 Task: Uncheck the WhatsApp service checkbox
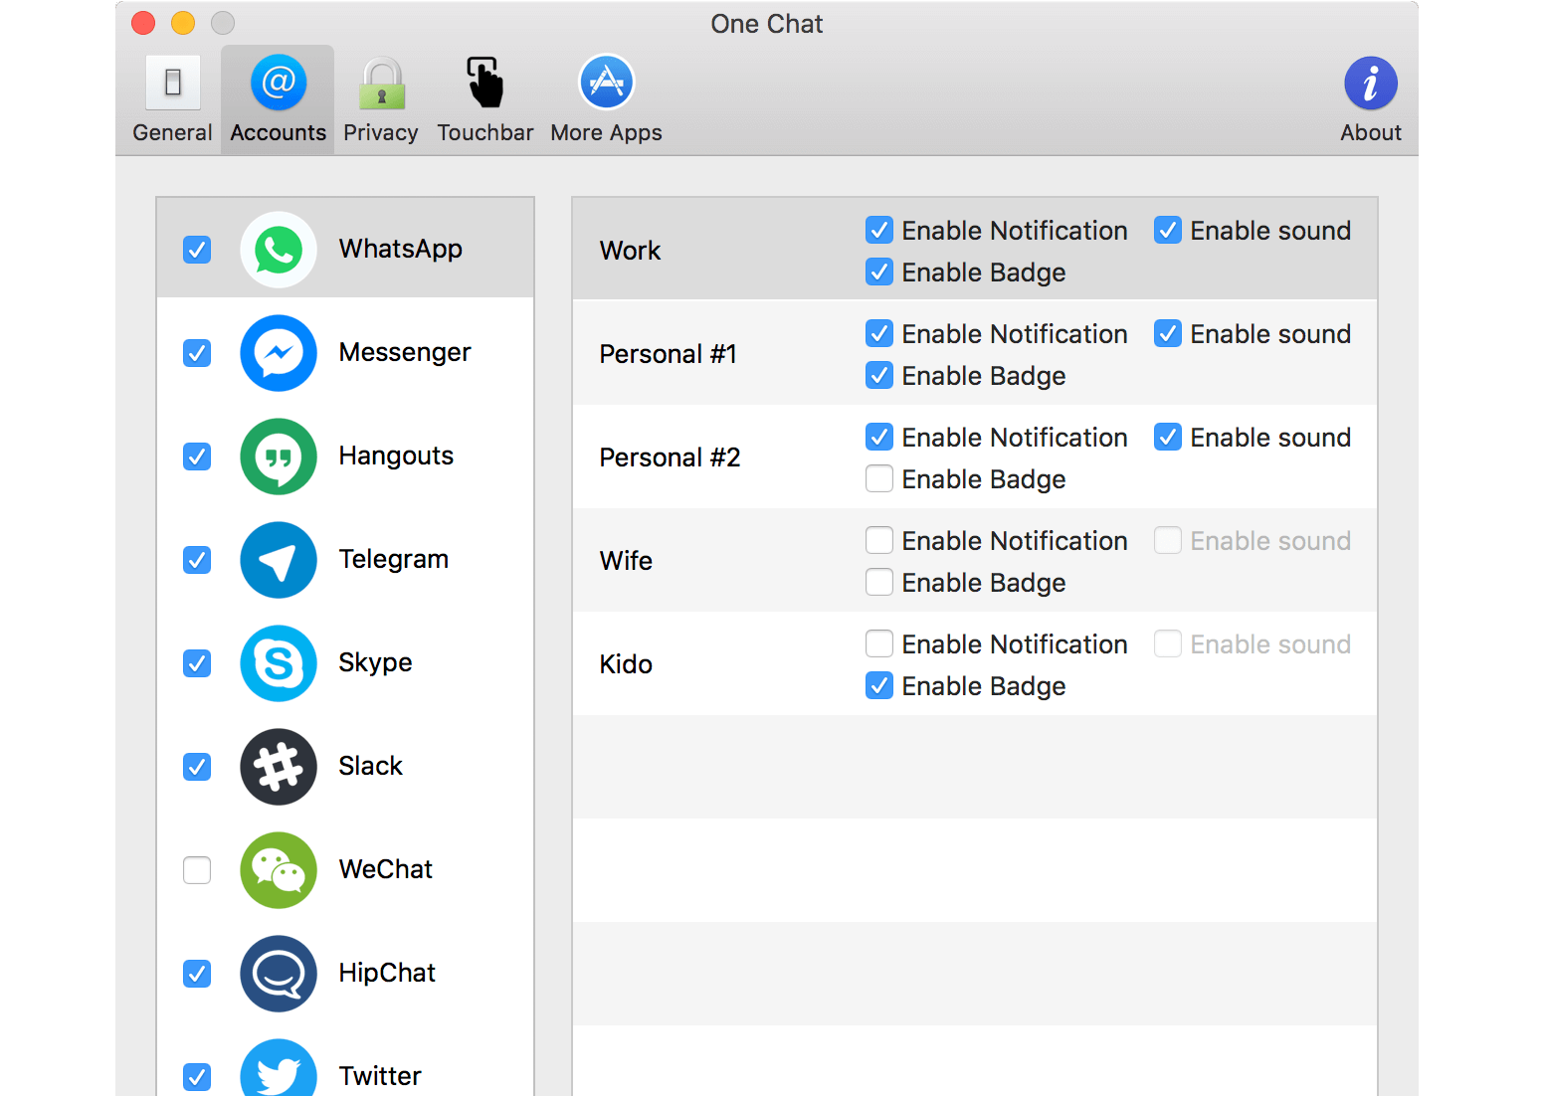point(197,250)
